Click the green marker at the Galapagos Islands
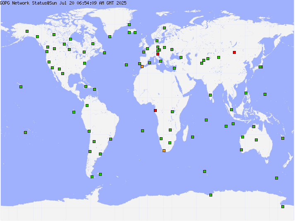295x221 pixels. (x=74, y=112)
